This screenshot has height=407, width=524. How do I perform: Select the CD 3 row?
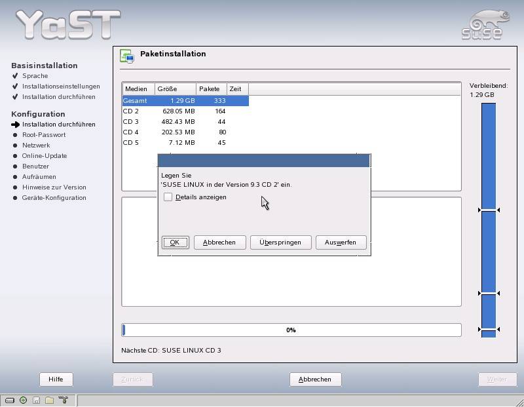[x=185, y=122]
